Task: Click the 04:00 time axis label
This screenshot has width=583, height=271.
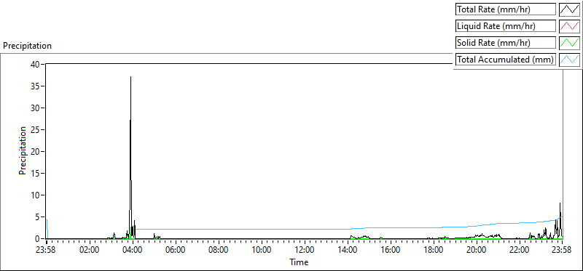Action: click(x=133, y=249)
